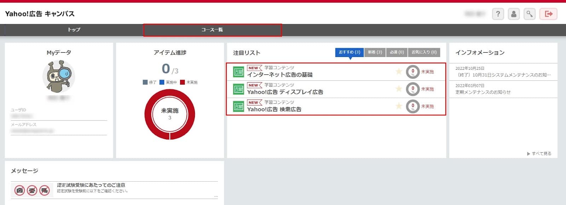Open the user profile icon
Screen dimensions: 566x205
[x=514, y=14]
